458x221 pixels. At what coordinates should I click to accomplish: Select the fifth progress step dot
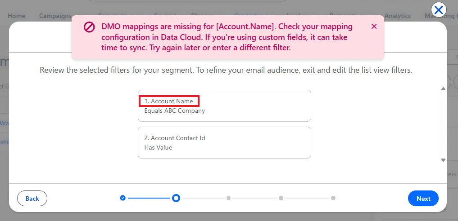pyautogui.click(x=333, y=198)
